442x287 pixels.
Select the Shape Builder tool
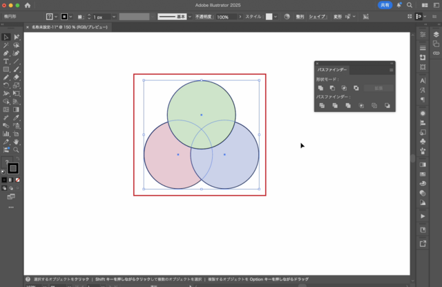(x=6, y=102)
